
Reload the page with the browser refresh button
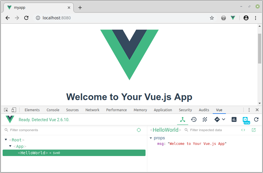coord(26,18)
